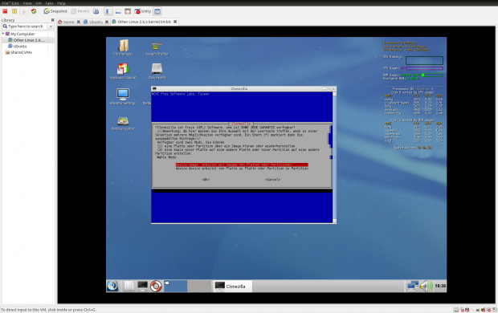498x313 pixels.
Task: Click the guest volume speaker icon
Action: pos(426,286)
